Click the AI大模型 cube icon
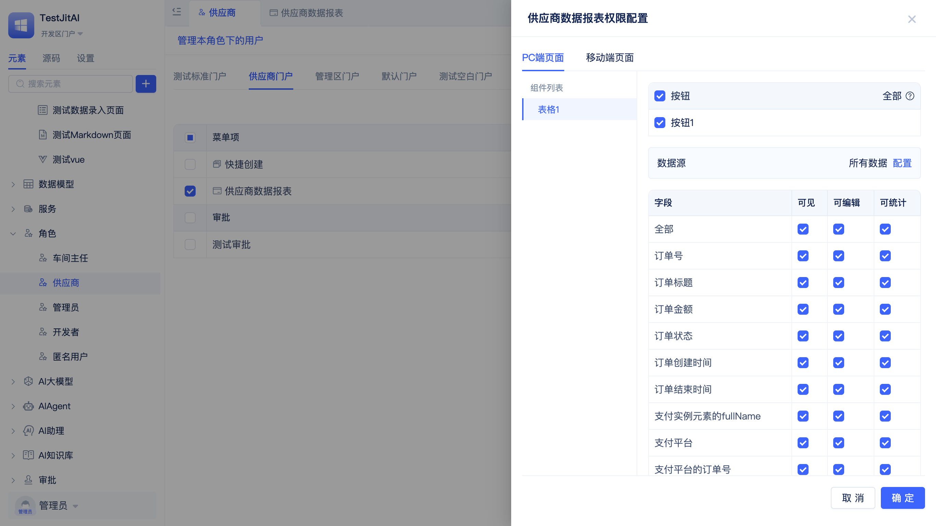 [28, 381]
